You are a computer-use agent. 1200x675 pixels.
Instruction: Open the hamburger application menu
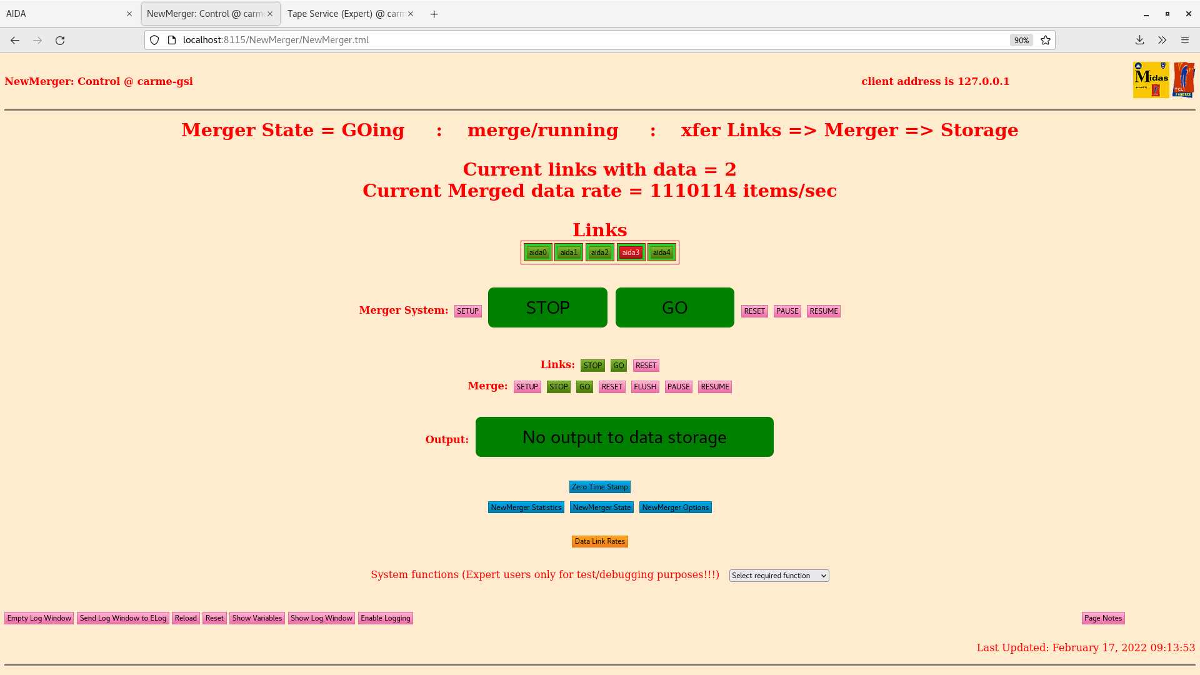point(1184,40)
